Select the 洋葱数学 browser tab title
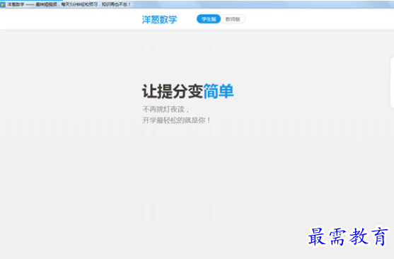 (x=69, y=4)
